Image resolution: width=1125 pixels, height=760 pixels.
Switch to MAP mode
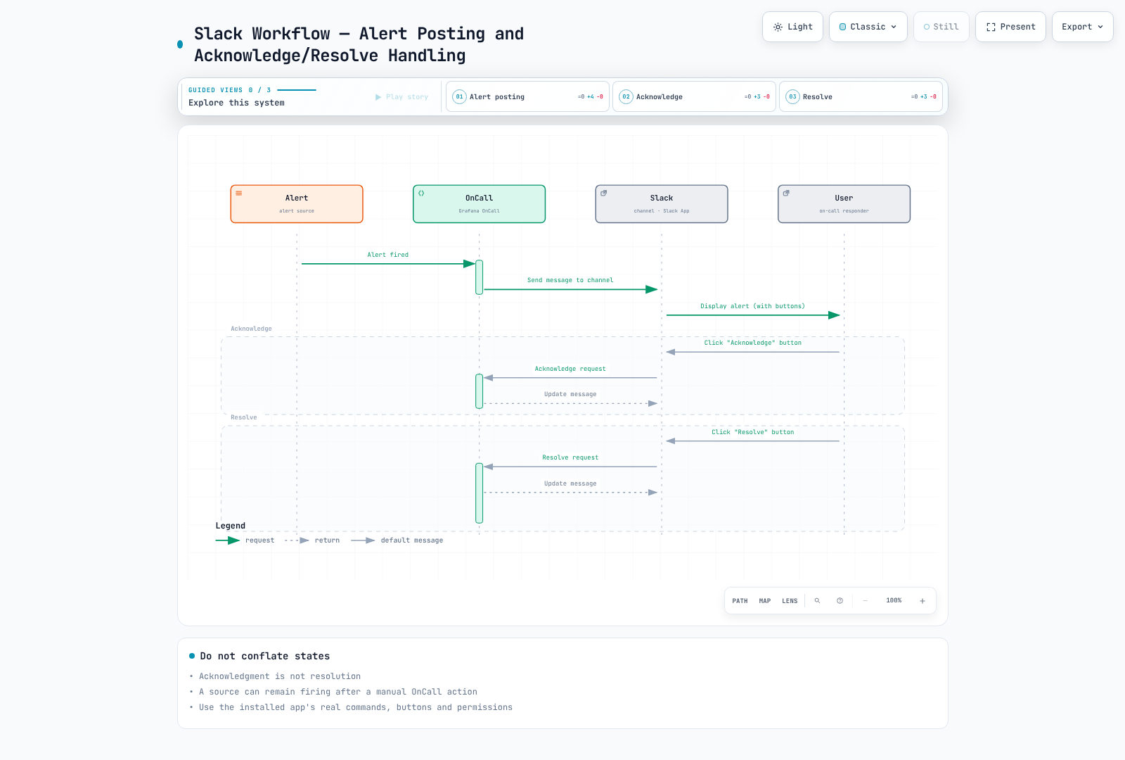point(765,601)
